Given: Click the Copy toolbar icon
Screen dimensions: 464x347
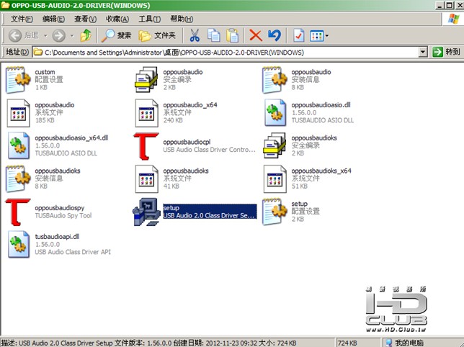Looking at the screenshot, I should point(213,36).
